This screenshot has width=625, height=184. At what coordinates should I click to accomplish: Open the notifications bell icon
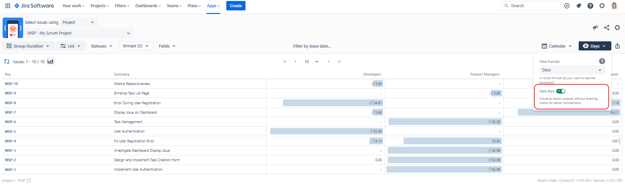click(x=579, y=6)
